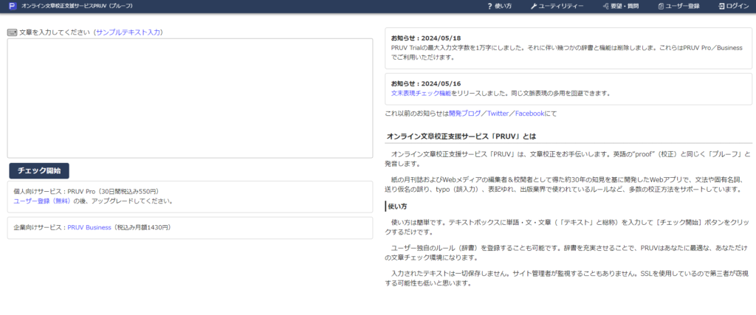Click the 「PRUV」とは section heading
This screenshot has height=315, width=756.
[461, 136]
